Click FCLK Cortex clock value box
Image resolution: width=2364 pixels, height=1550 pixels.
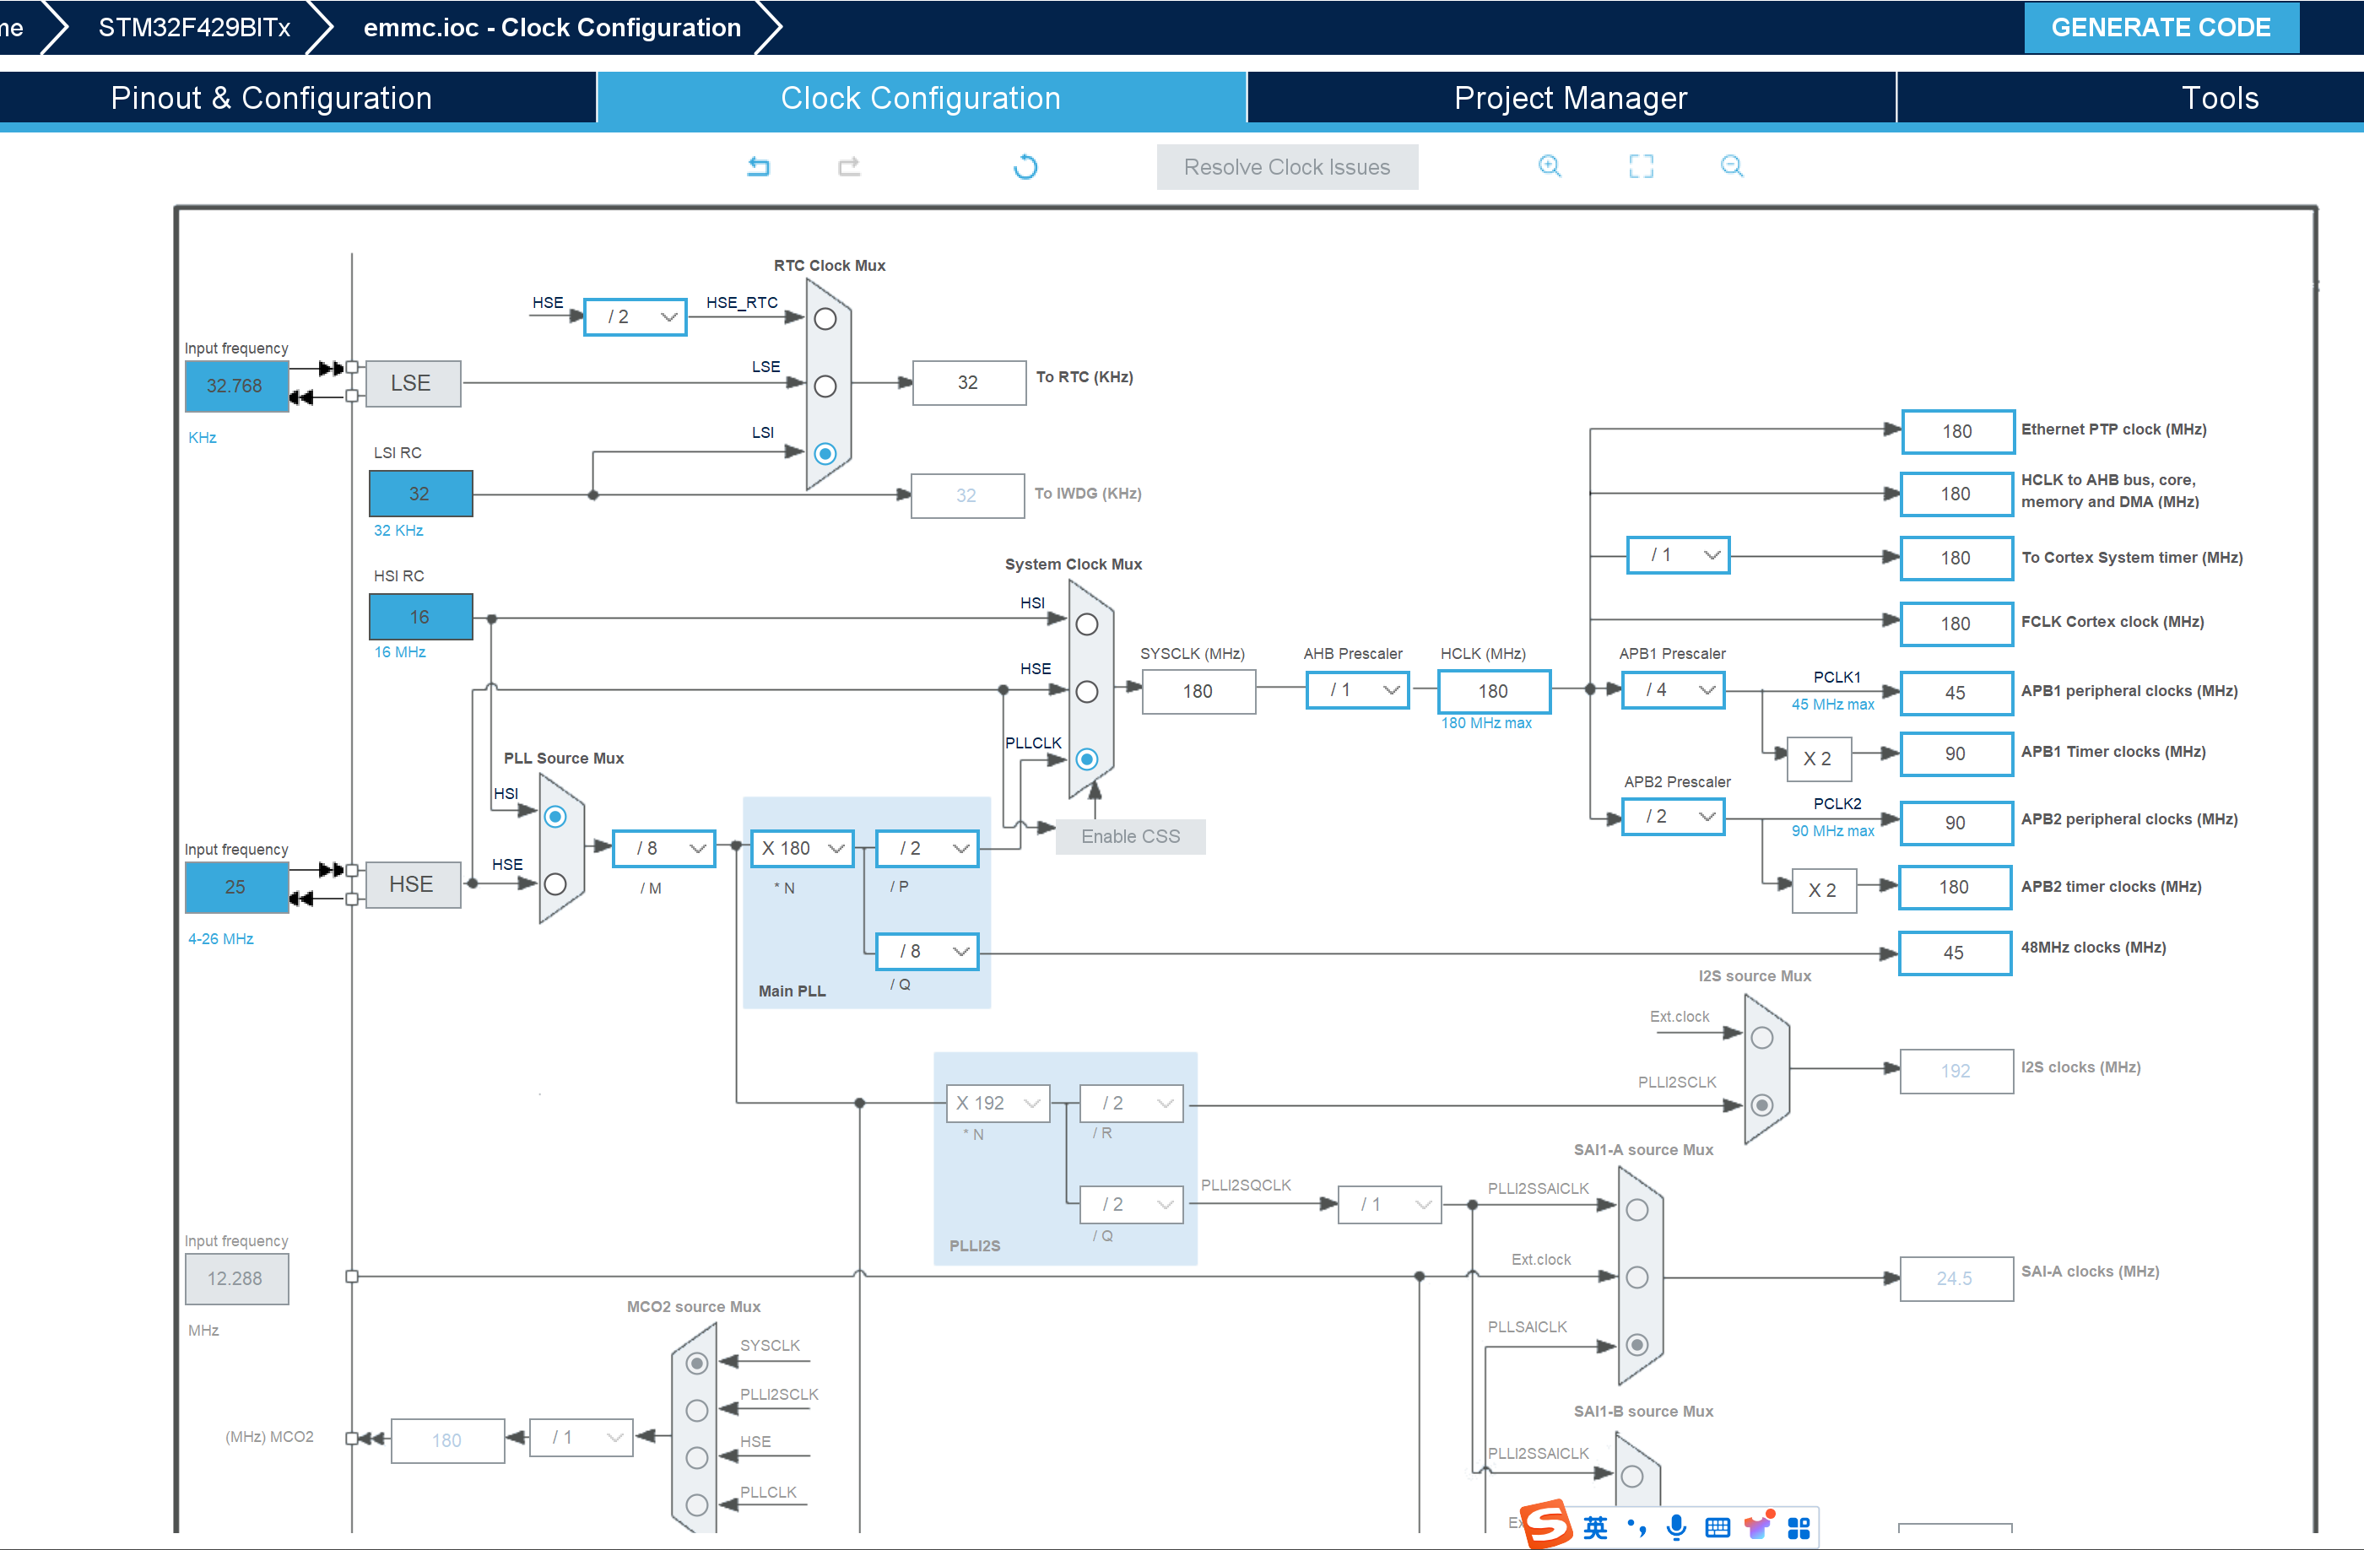click(x=1956, y=624)
